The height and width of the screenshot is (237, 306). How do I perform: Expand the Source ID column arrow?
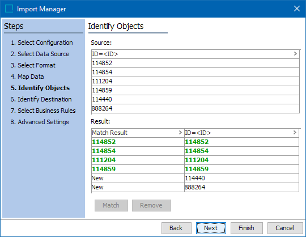click(x=295, y=54)
